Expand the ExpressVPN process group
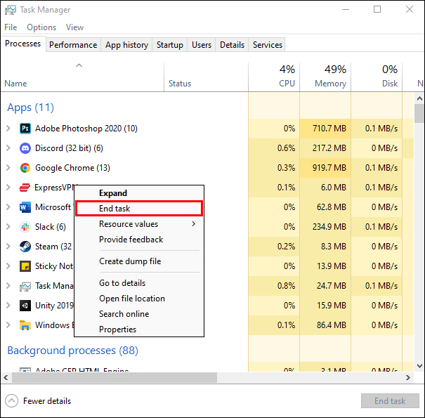425x418 pixels. pyautogui.click(x=8, y=188)
